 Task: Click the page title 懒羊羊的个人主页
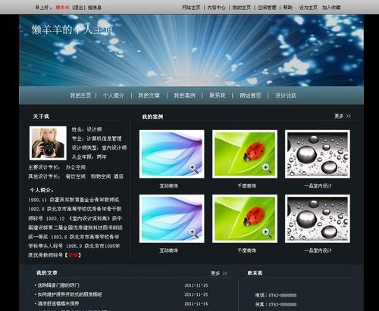[x=72, y=30]
